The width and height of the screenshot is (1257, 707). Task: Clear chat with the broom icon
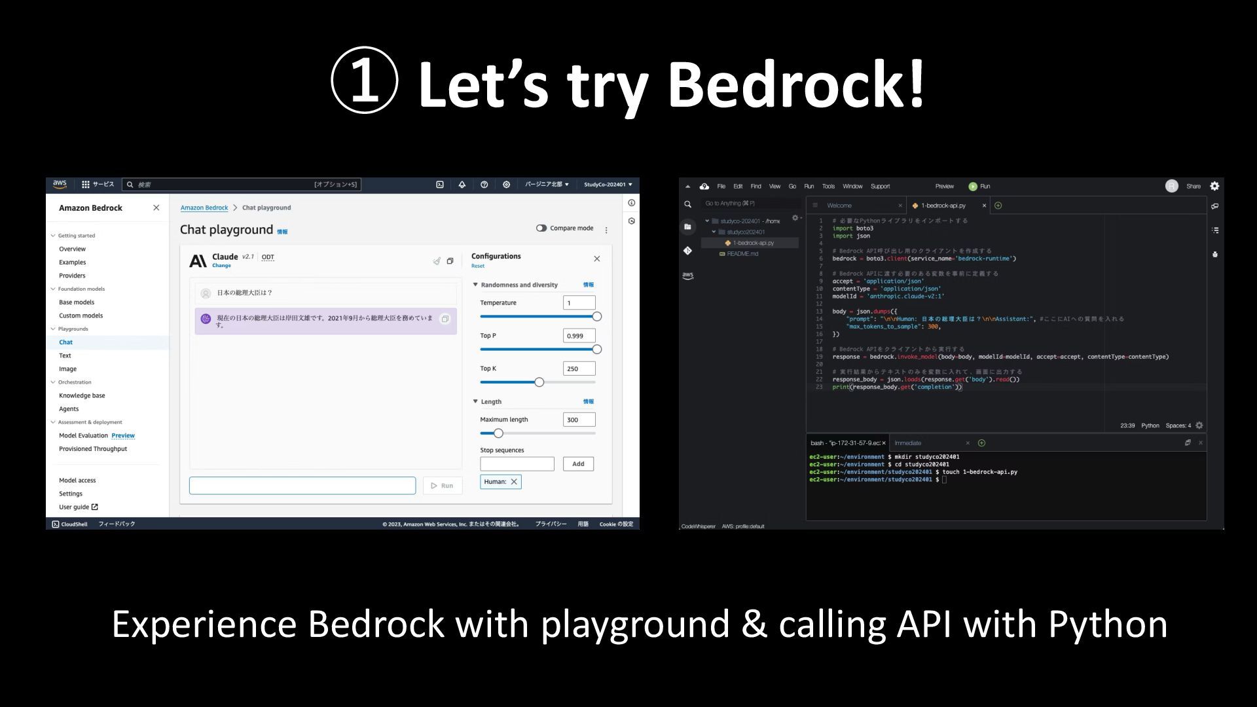[x=437, y=261]
